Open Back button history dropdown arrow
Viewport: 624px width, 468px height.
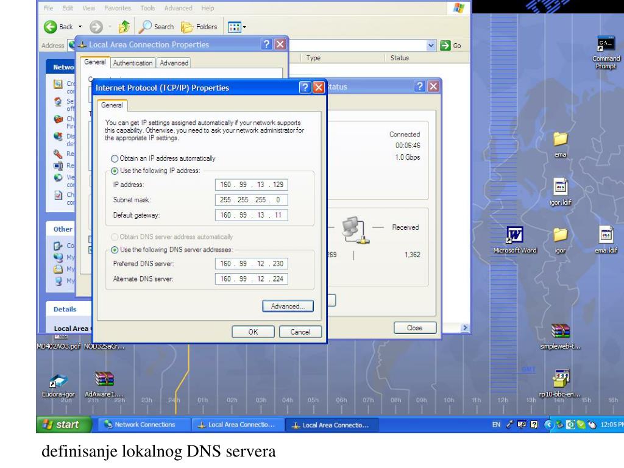click(x=80, y=27)
